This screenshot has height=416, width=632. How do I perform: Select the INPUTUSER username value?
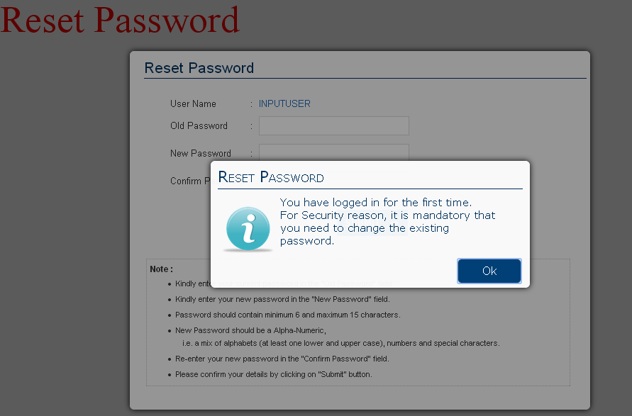(x=284, y=104)
